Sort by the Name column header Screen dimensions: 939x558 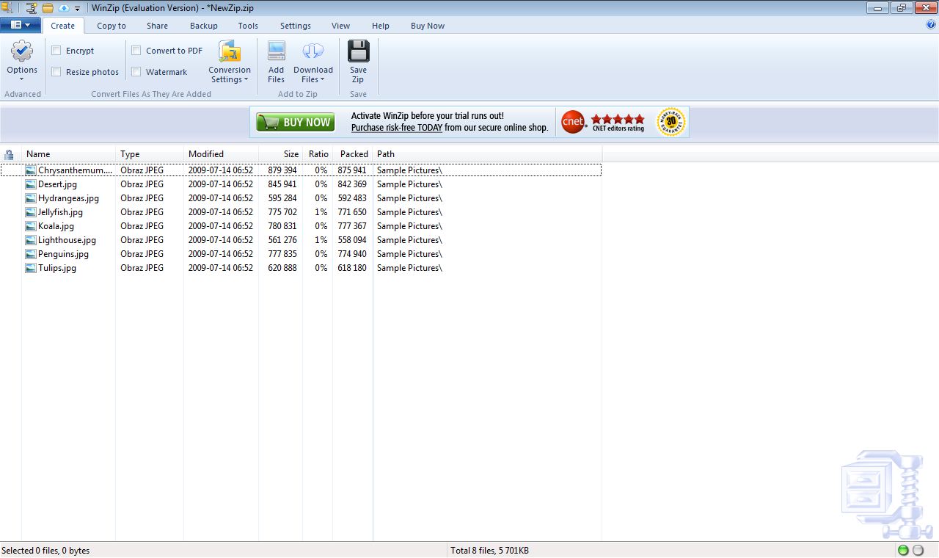pyautogui.click(x=68, y=154)
